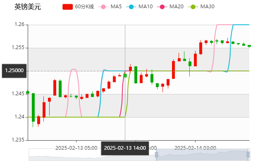The height and width of the screenshot is (165, 277).
Task: Click the red swatch beside 60分K线
Action: (68, 7)
